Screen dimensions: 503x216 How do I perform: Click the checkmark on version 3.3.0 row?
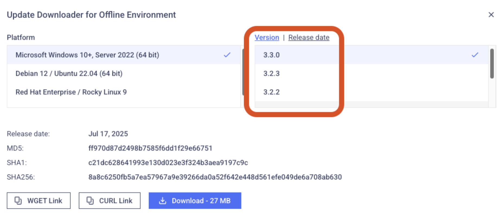point(475,55)
